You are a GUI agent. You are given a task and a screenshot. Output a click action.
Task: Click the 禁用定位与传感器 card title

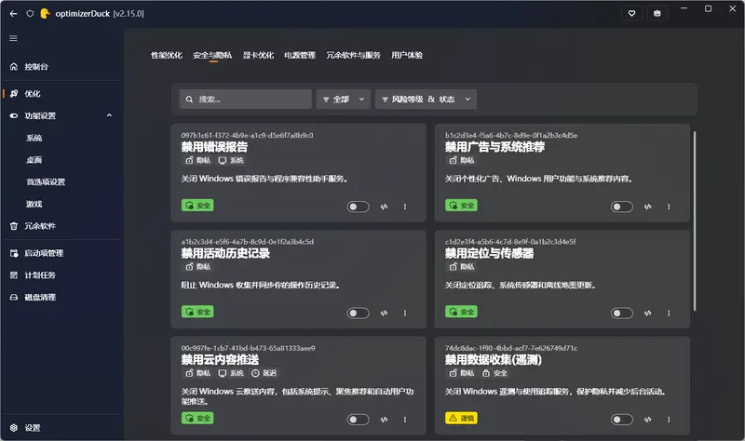coord(490,253)
